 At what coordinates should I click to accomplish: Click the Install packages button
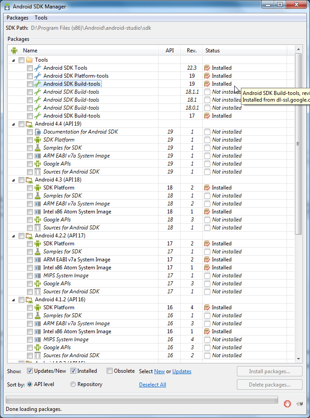click(x=270, y=371)
